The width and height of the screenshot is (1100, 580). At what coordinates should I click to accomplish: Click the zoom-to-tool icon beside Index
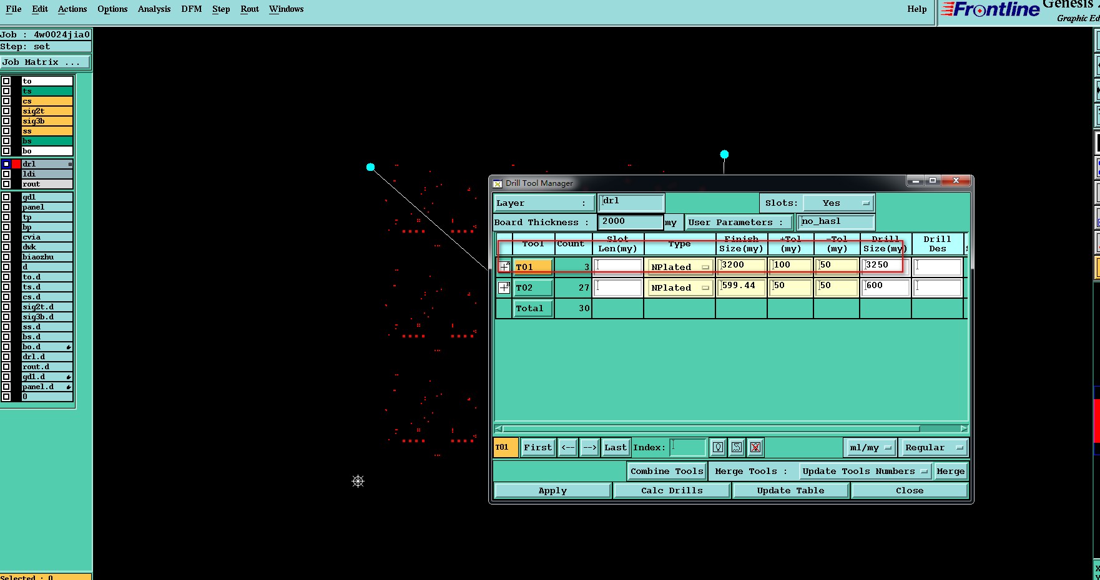(x=737, y=447)
